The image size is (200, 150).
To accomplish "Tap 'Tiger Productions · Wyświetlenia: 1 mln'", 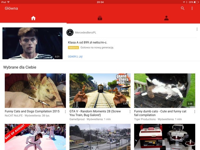I will [158, 119].
